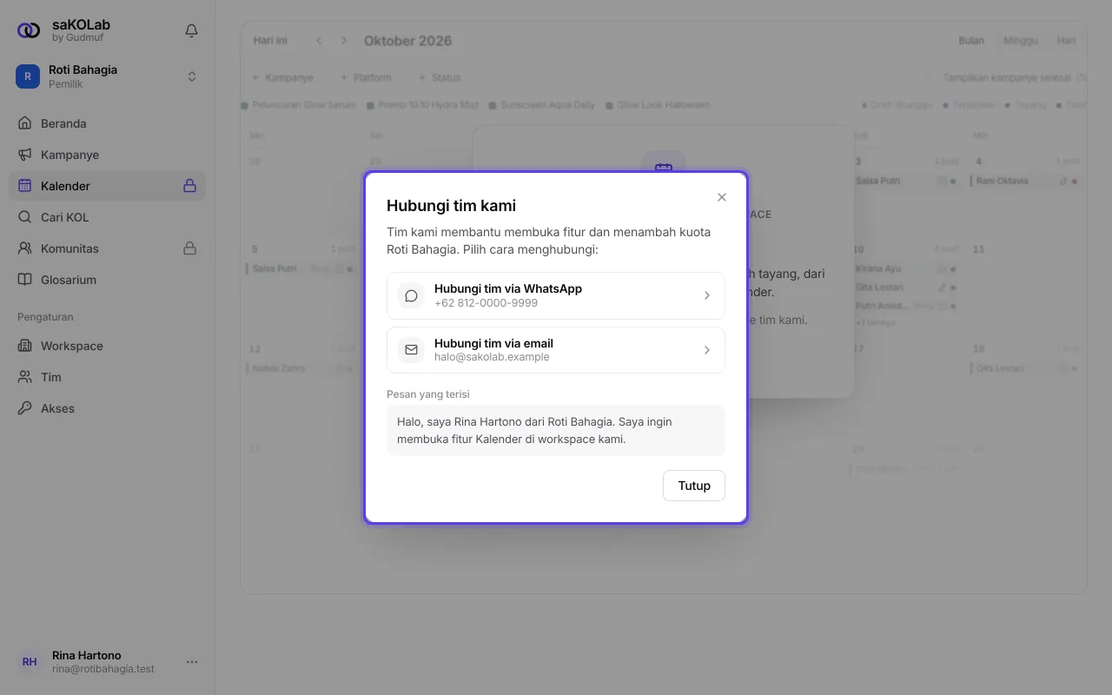Open the locked Komunitas item
This screenshot has height=695, width=1112.
coord(108,248)
